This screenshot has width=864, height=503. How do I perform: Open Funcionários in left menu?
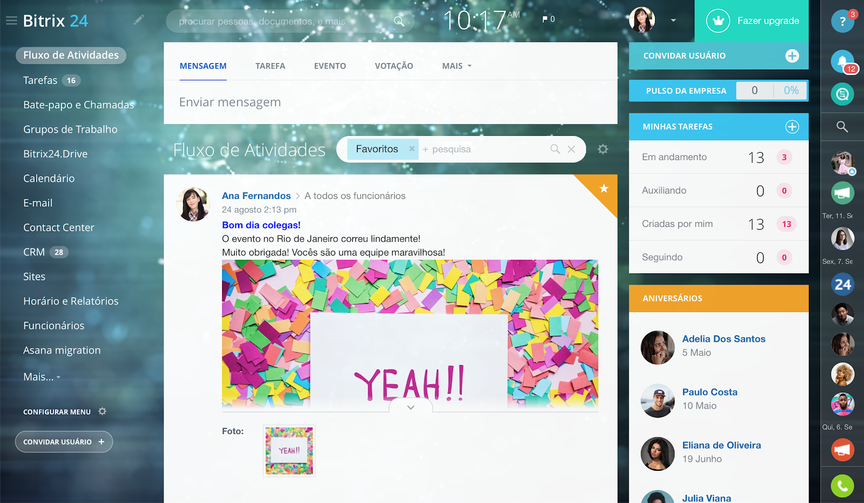pyautogui.click(x=53, y=326)
